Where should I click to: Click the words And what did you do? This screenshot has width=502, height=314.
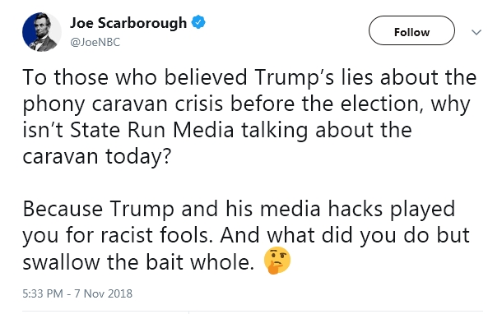[323, 236]
